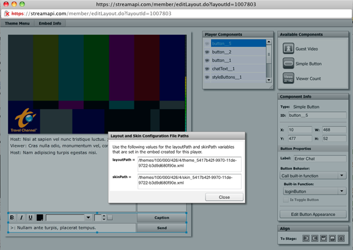
Task: Center component on the stage
Action: click(x=341, y=238)
